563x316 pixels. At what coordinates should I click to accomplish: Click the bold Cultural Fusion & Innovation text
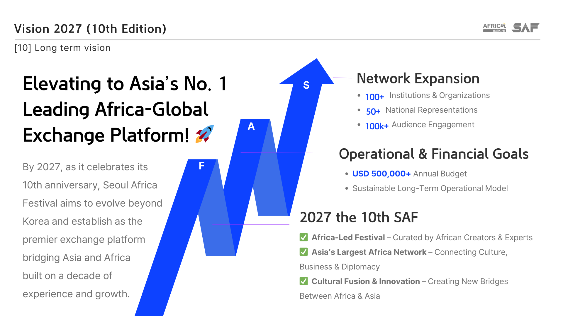pyautogui.click(x=366, y=281)
